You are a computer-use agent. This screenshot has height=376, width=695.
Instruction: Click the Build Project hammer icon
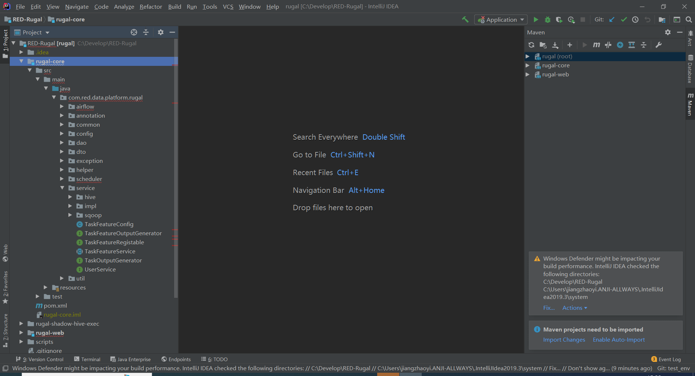[465, 20]
